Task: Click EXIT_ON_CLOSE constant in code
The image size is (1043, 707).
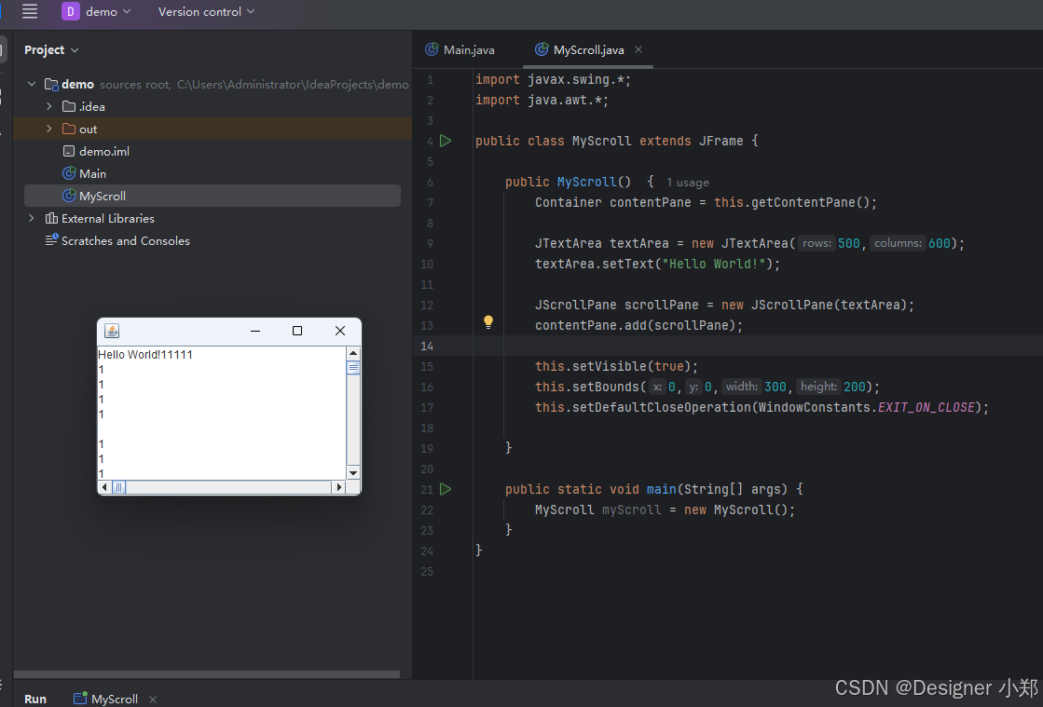Action: tap(926, 407)
